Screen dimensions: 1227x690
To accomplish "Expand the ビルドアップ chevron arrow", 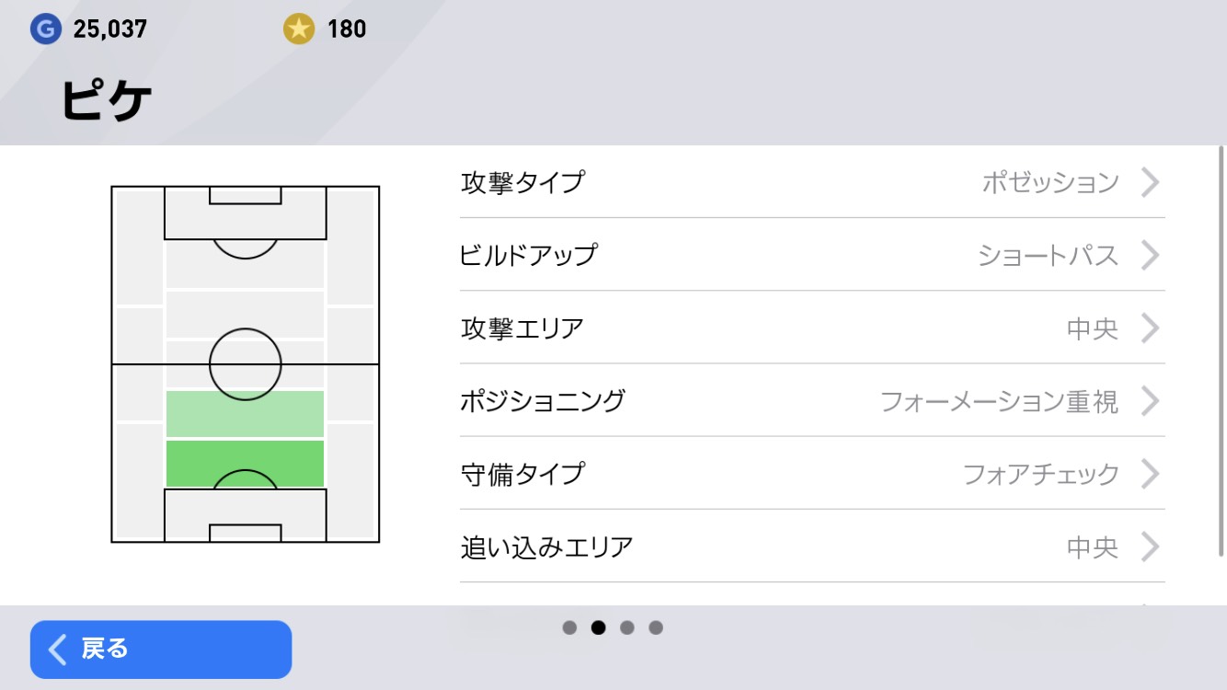I will [1150, 255].
